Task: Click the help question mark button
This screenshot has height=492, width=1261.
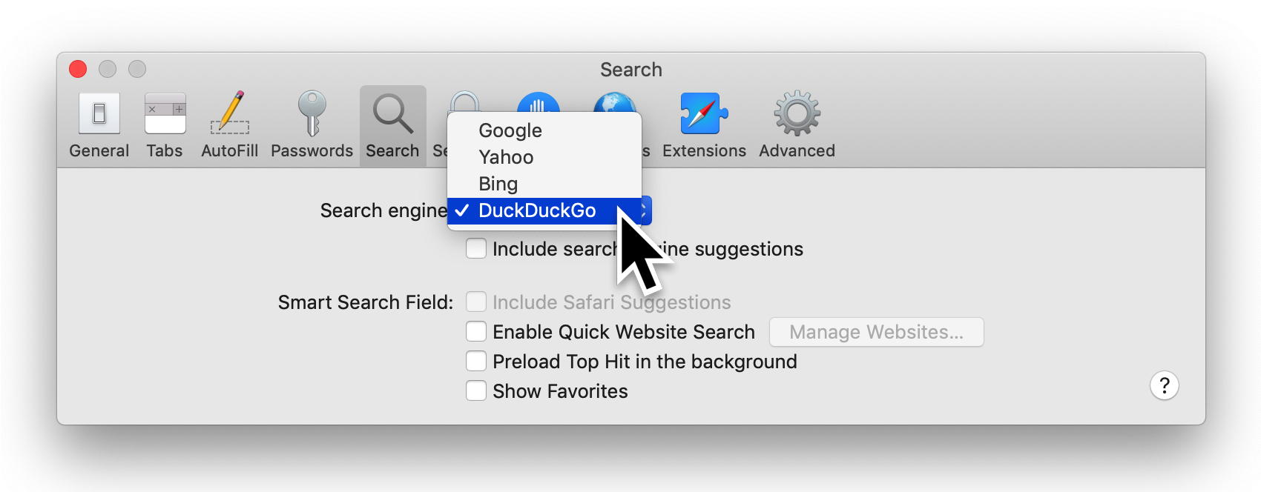Action: [x=1164, y=386]
